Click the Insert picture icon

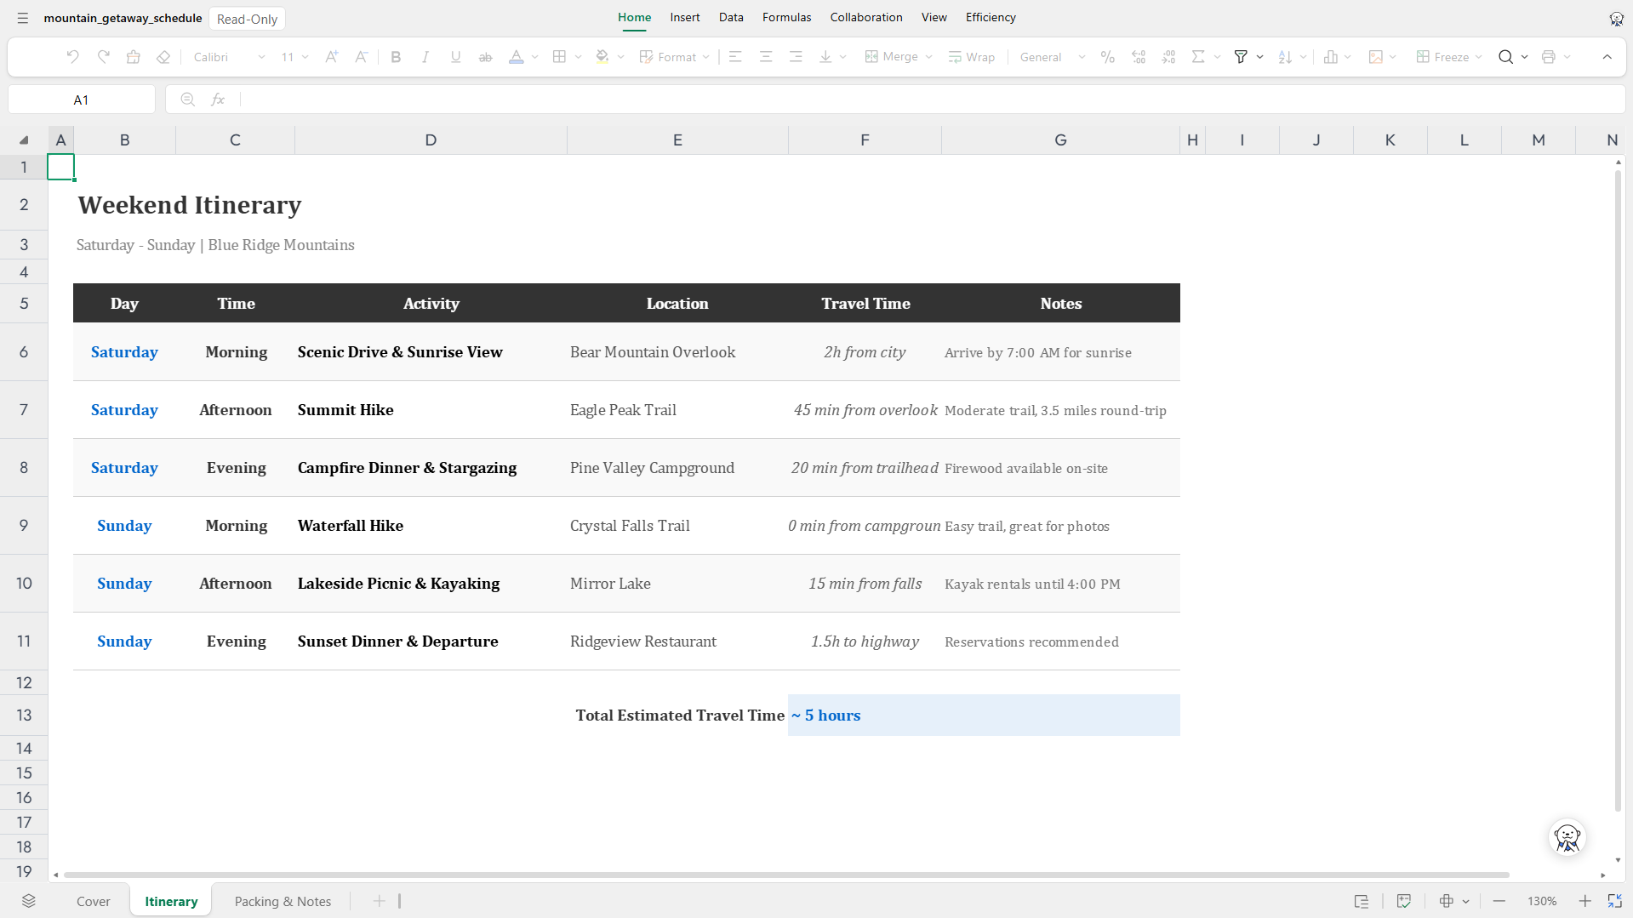click(x=1375, y=57)
